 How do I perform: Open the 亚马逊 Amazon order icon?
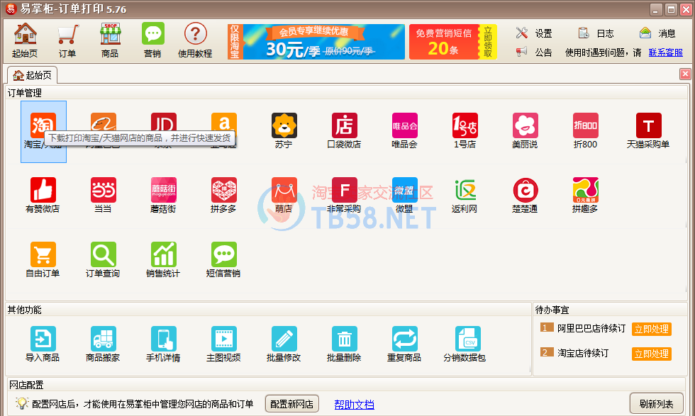[x=224, y=132]
